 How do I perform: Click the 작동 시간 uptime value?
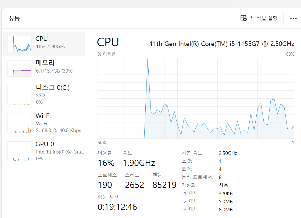(117, 207)
